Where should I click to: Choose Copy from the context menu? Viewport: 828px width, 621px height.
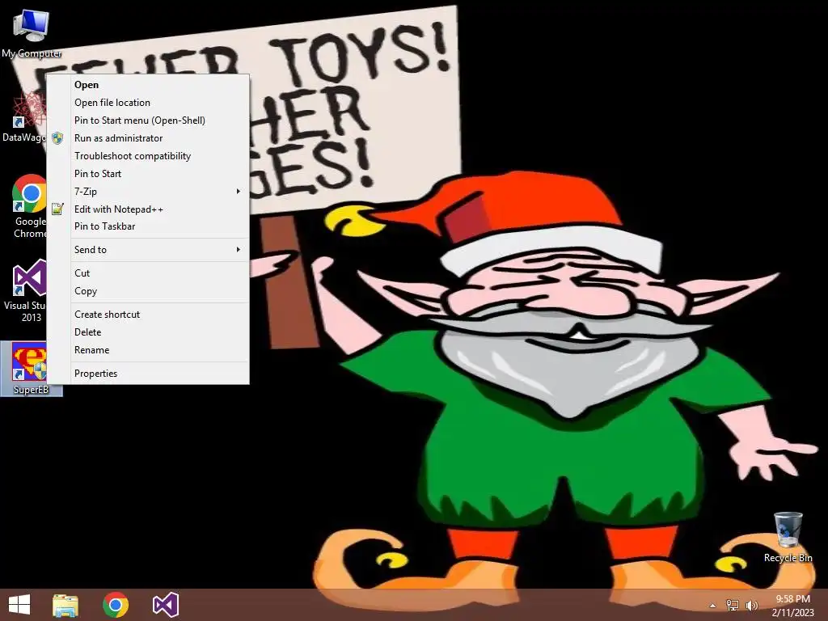tap(148, 291)
